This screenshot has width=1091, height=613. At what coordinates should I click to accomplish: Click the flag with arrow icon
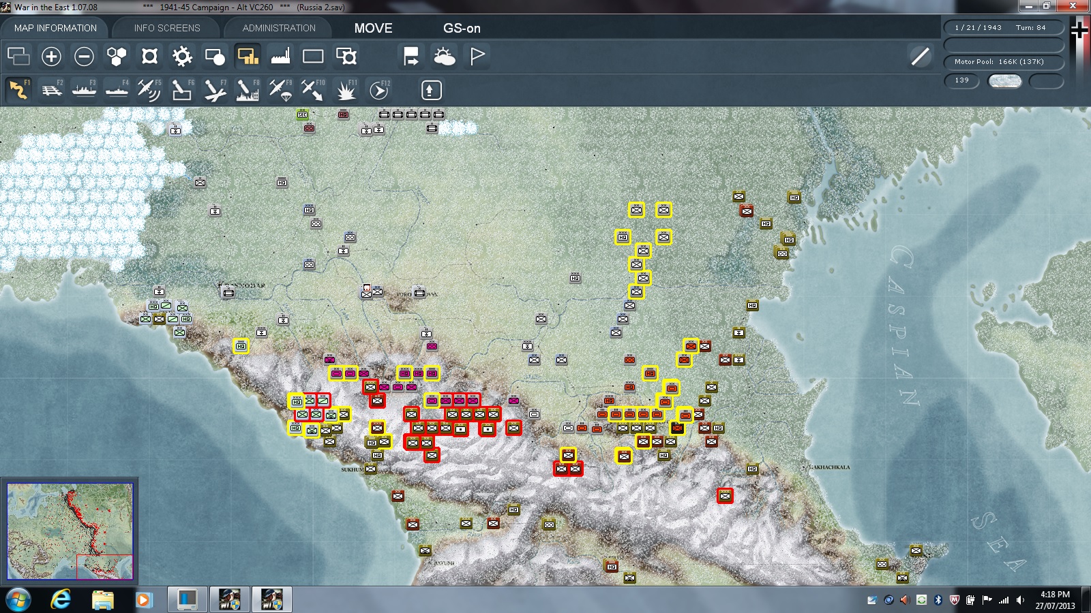[411, 56]
